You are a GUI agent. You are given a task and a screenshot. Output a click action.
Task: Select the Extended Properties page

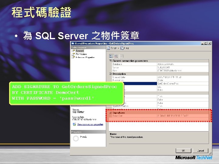coord(85,57)
